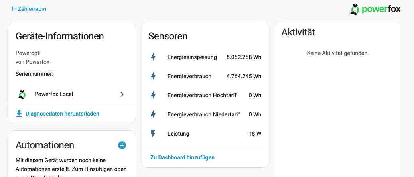The width and height of the screenshot is (414, 177).
Task: Click the powerfox logo at top right
Action: 375,9
